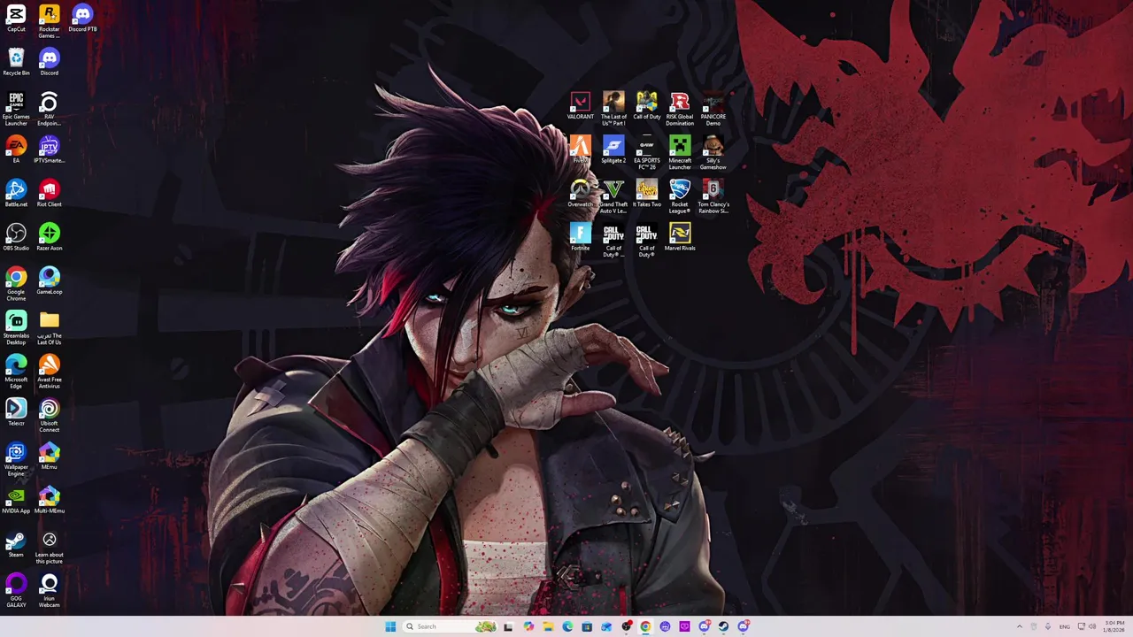Select the It Takes Two shortcut
The image size is (1133, 637).
(x=647, y=193)
